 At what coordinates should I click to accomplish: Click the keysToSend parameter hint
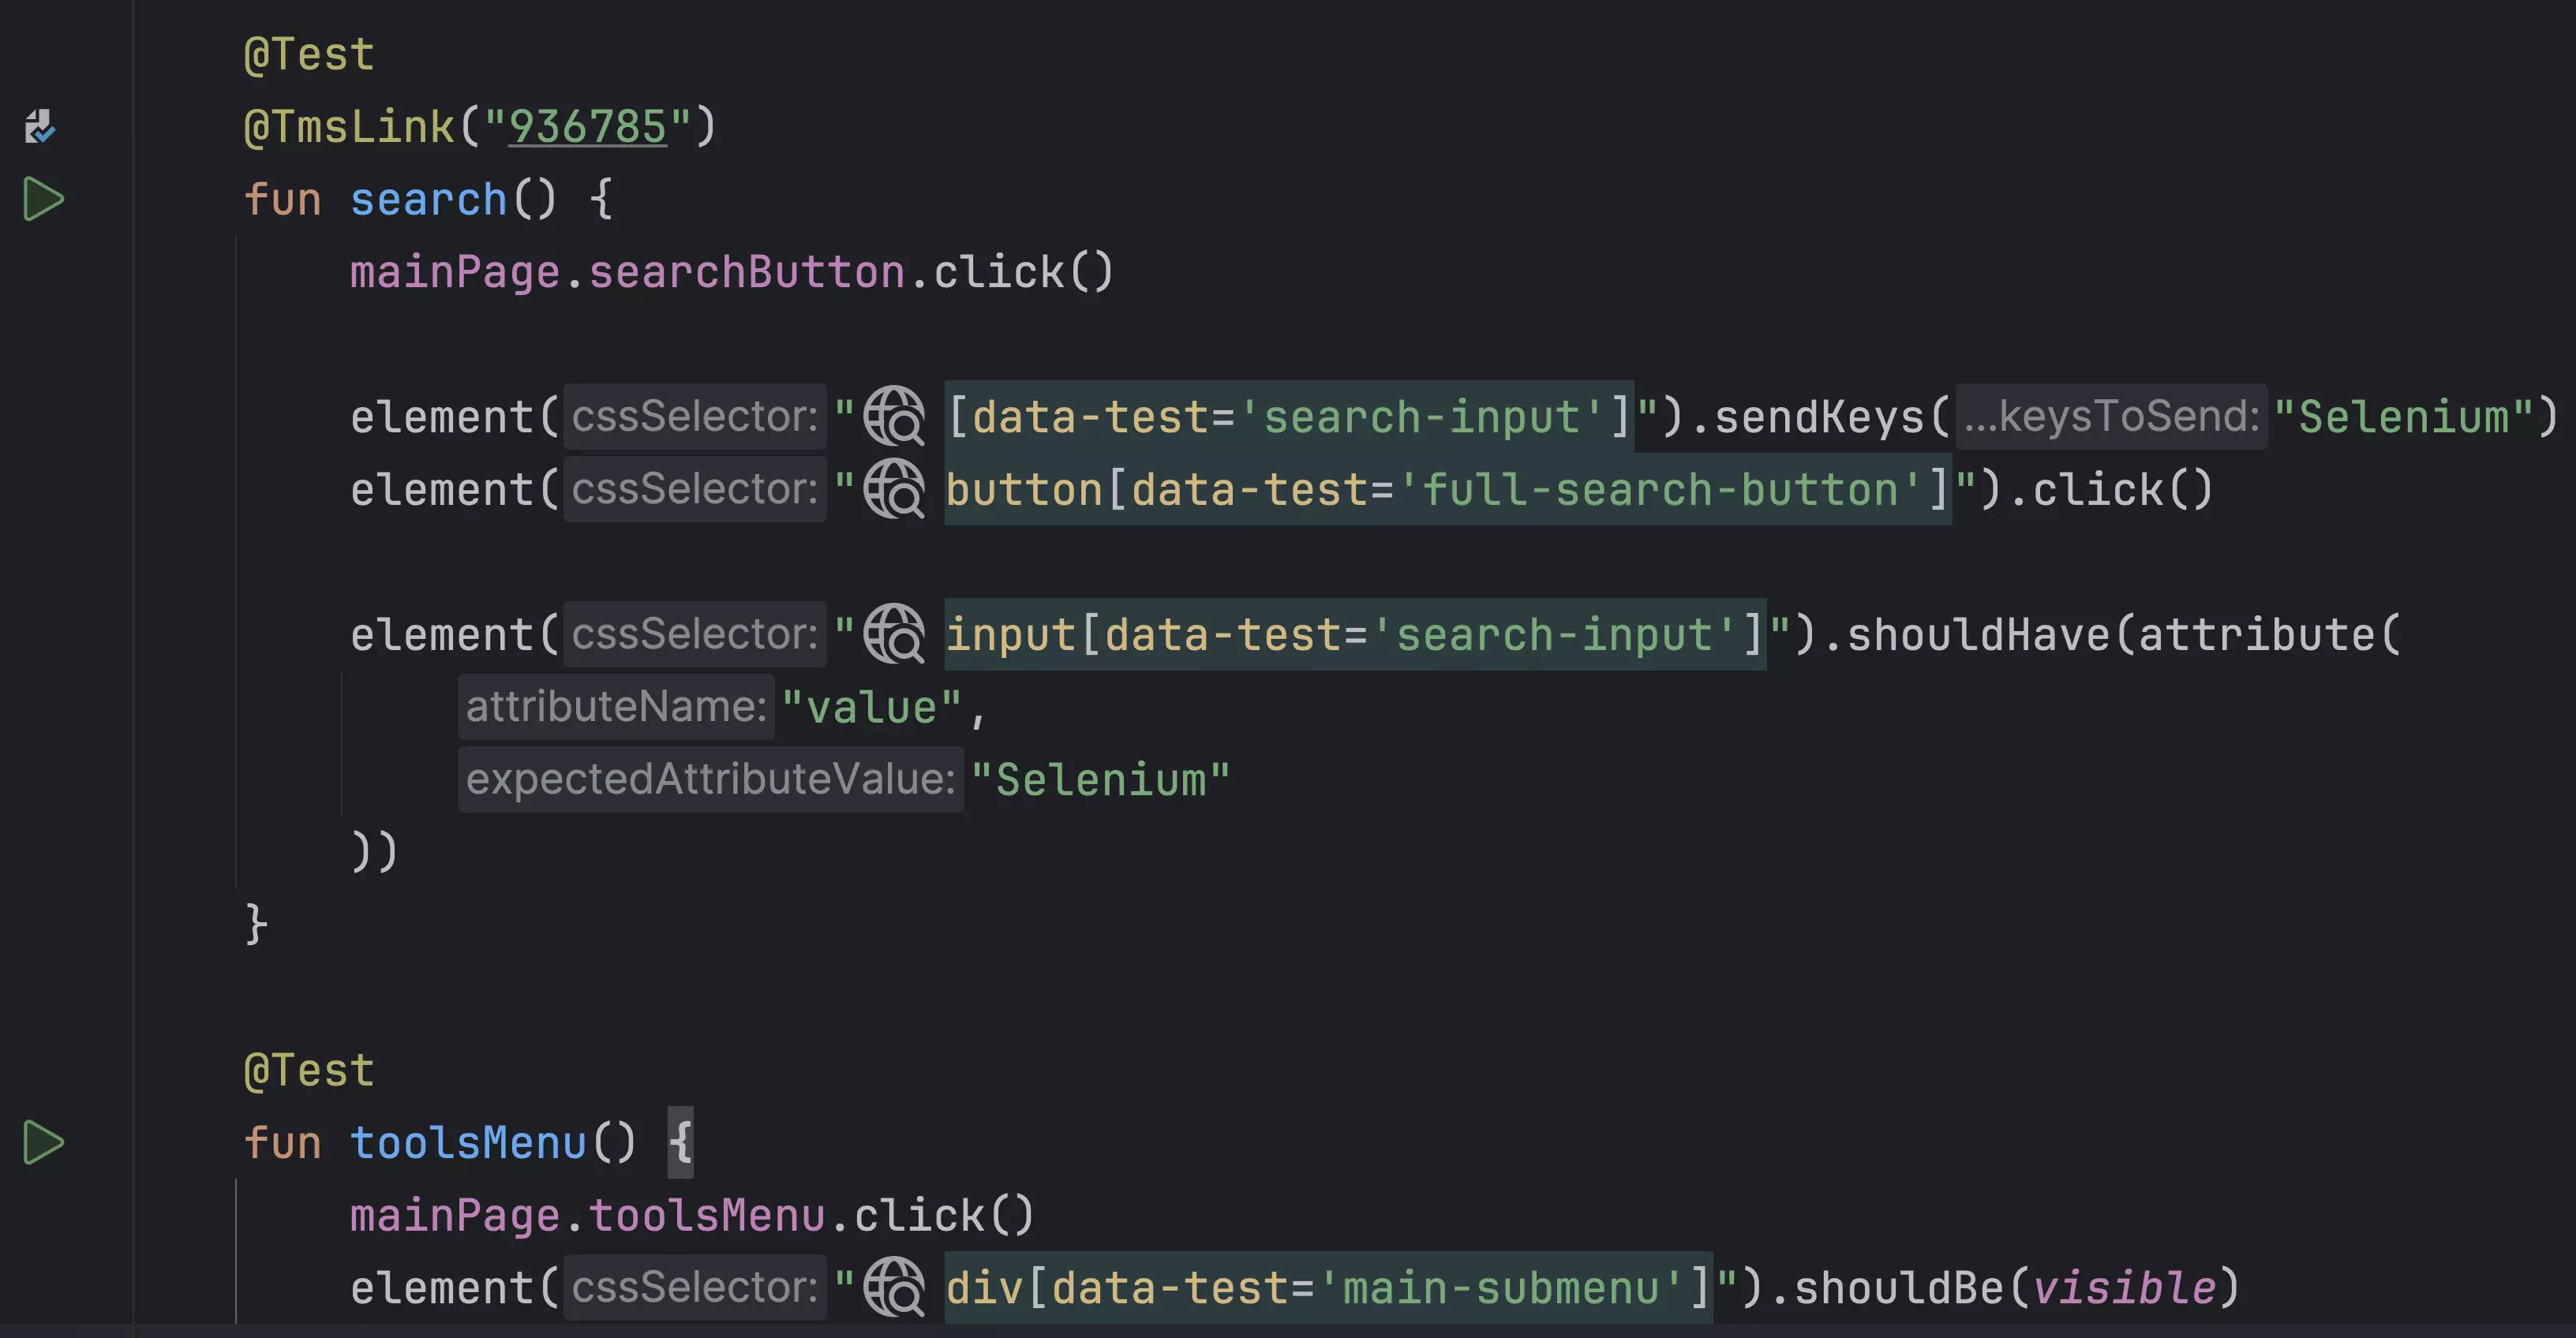[x=2111, y=416]
